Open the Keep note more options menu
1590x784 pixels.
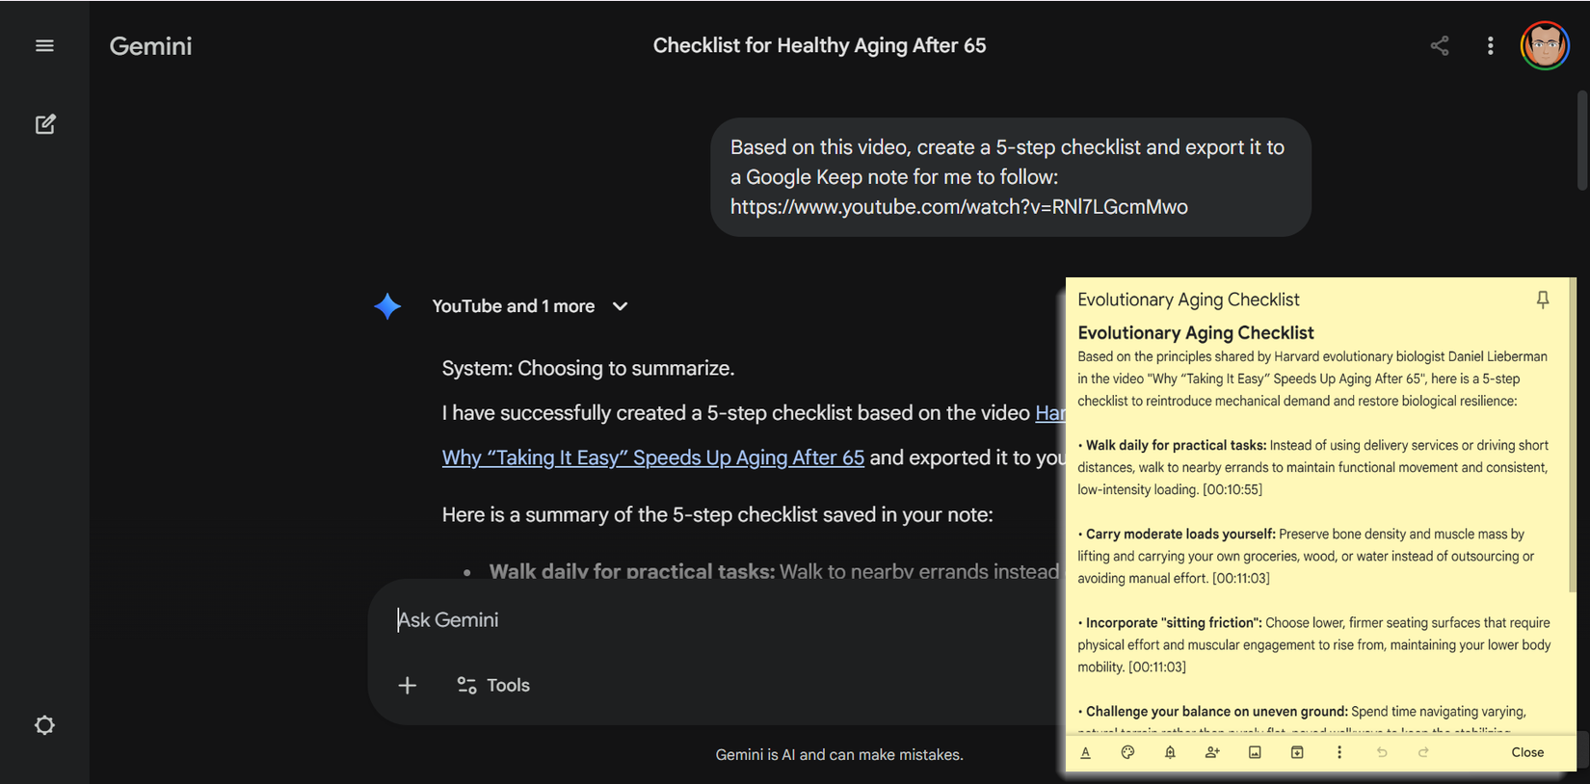coord(1338,752)
